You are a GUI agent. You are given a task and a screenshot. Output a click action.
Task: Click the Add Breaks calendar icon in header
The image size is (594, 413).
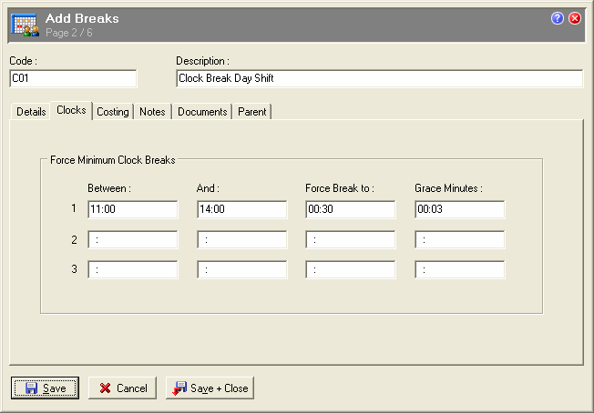(24, 25)
